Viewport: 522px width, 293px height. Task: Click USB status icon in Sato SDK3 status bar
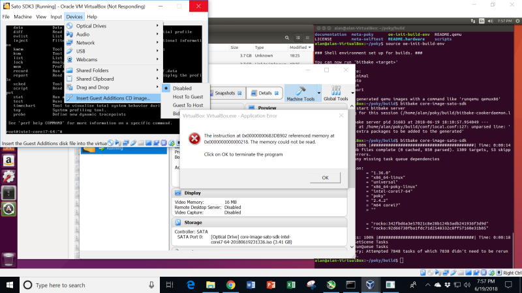click(x=134, y=143)
